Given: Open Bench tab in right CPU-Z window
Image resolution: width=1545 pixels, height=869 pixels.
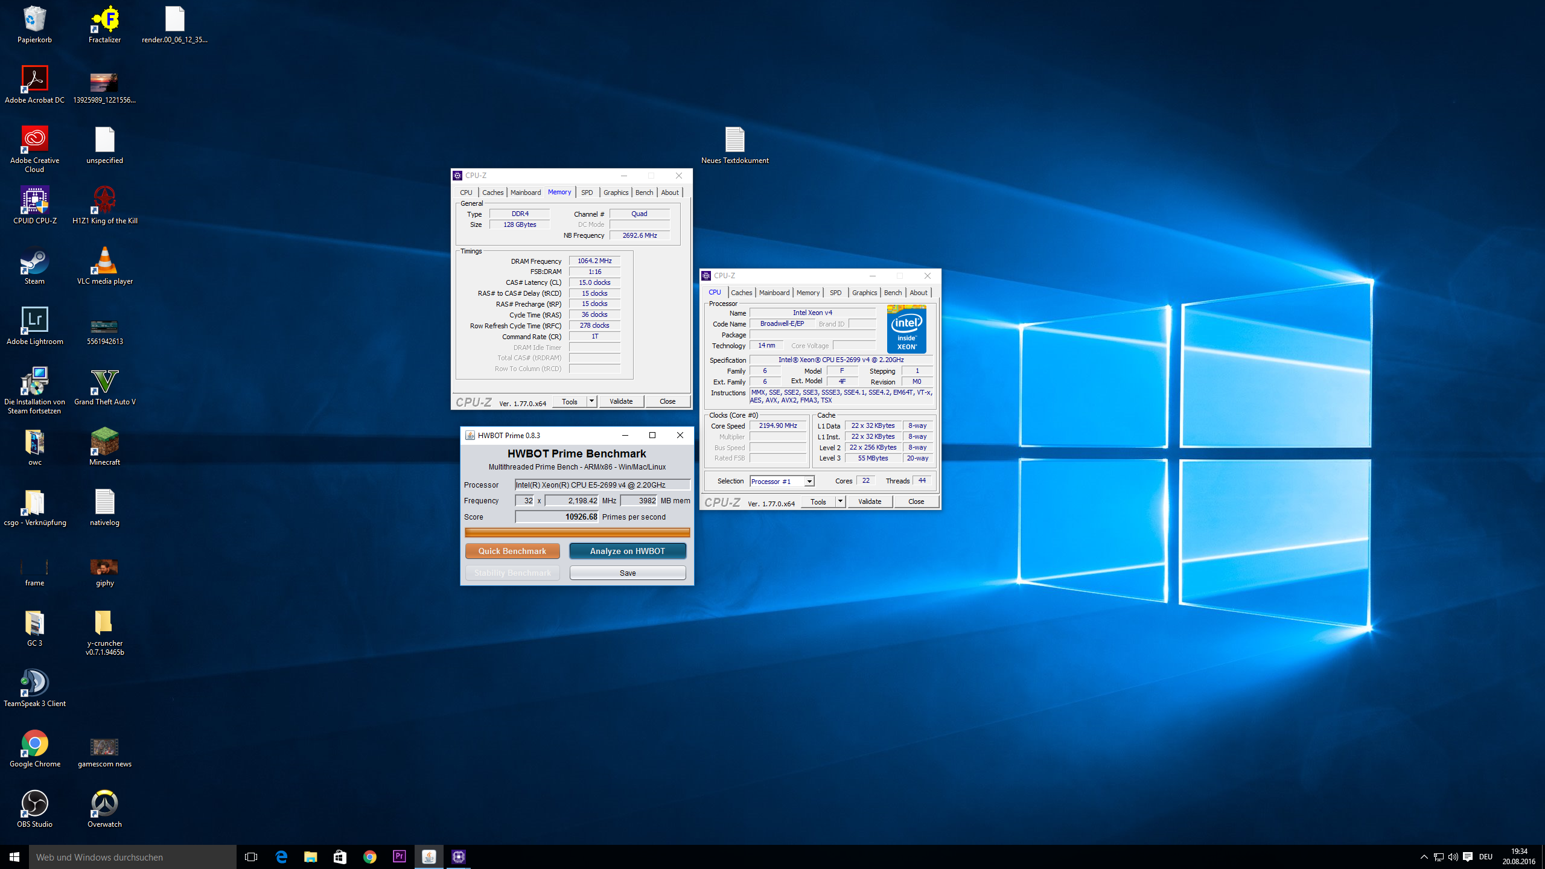Looking at the screenshot, I should [893, 293].
